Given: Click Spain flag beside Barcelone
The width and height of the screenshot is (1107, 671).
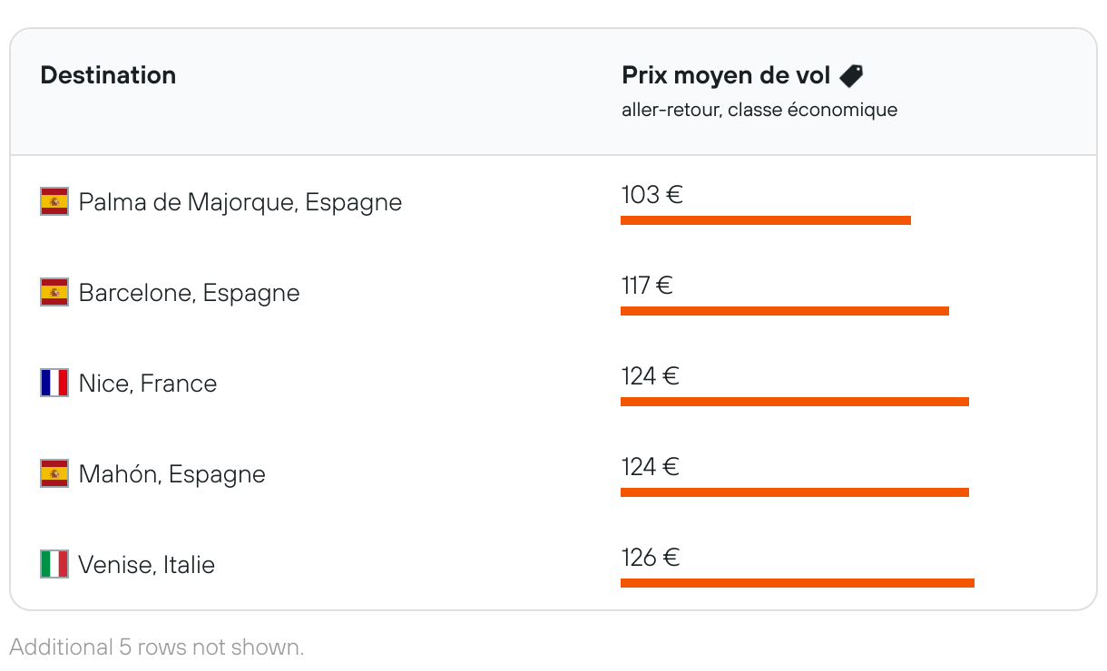Looking at the screenshot, I should click(x=54, y=292).
